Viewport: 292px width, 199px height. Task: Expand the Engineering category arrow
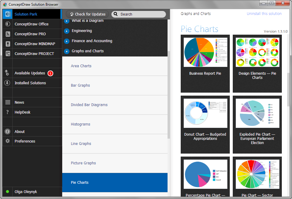point(67,31)
